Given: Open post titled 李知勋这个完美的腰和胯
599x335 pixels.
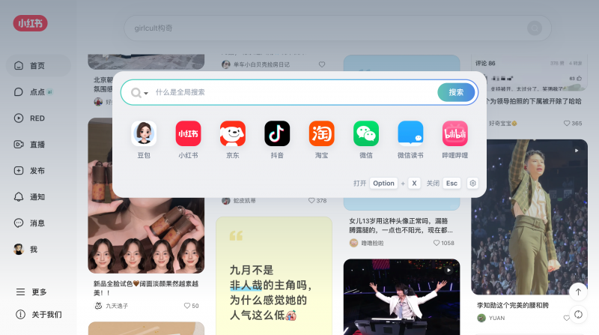Looking at the screenshot, I should point(513,305).
